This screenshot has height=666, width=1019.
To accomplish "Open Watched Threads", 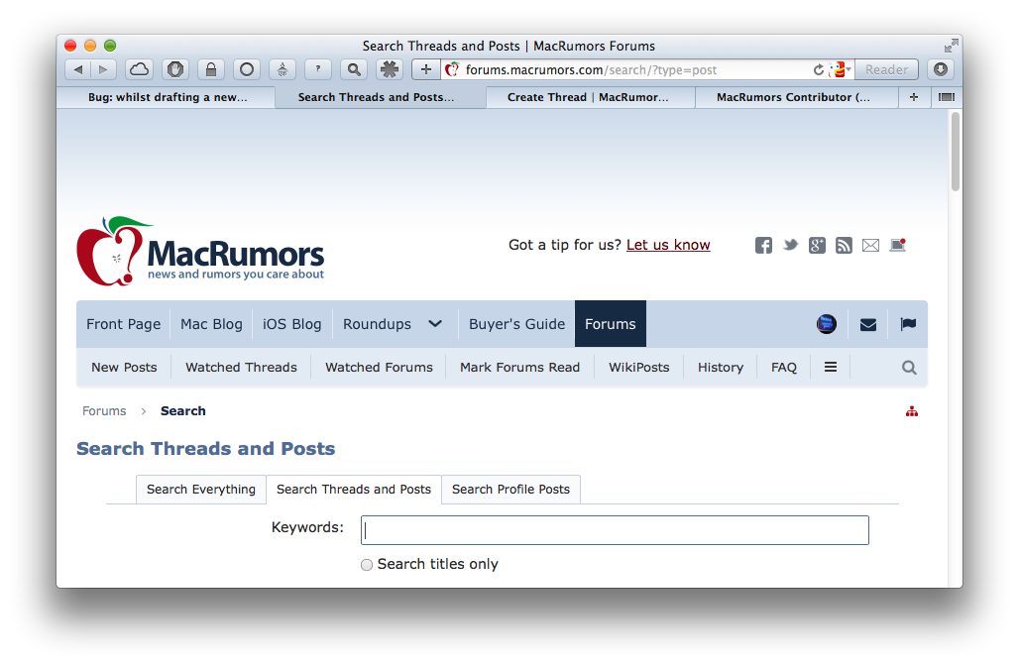I will pyautogui.click(x=241, y=367).
